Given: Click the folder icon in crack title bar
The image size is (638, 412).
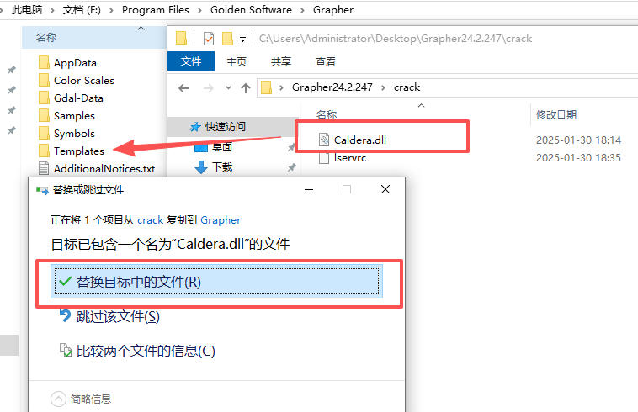Looking at the screenshot, I should [x=181, y=38].
